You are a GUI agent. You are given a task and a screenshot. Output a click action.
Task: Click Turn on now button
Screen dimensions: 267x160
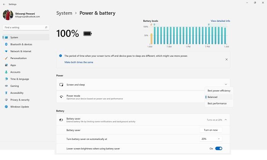[x=211, y=130]
